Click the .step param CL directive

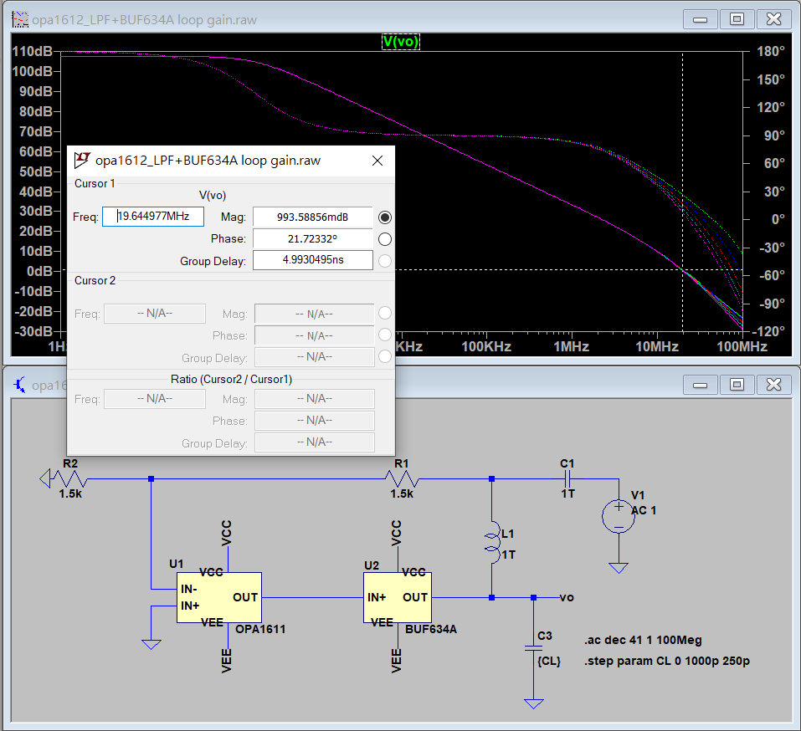(667, 661)
